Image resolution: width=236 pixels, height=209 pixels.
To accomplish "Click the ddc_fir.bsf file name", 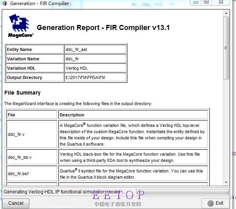I will 18,174.
